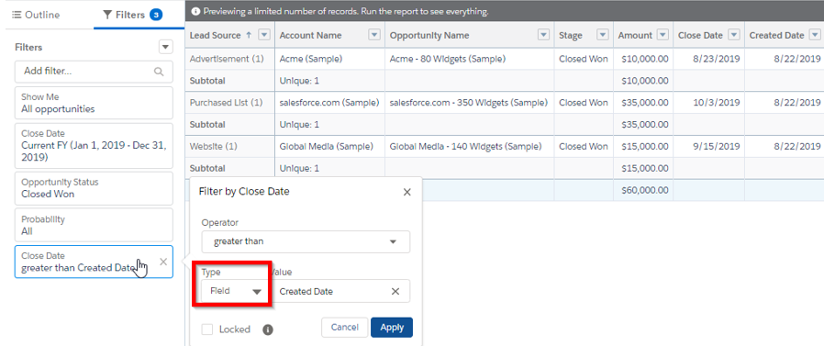Click the $10,000.00 amount in Acme row
This screenshot has height=346, width=824.
[643, 59]
